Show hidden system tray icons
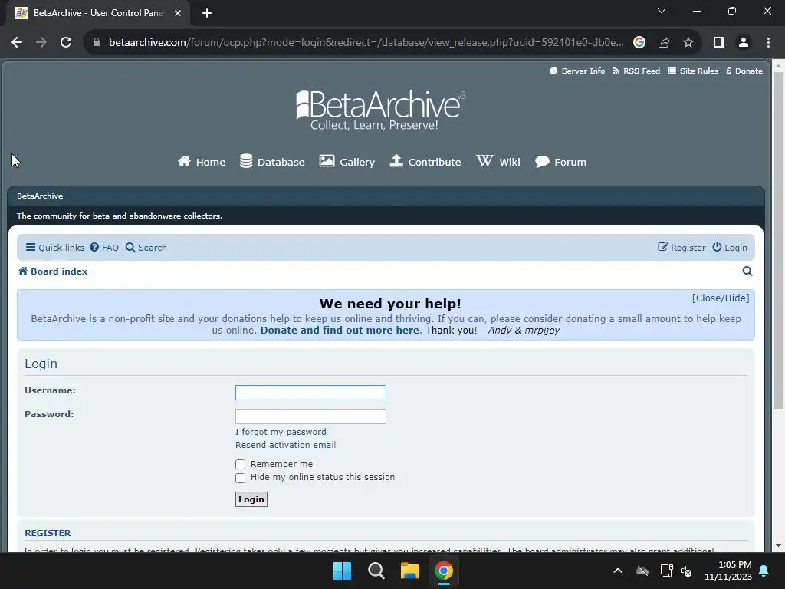 pos(618,571)
